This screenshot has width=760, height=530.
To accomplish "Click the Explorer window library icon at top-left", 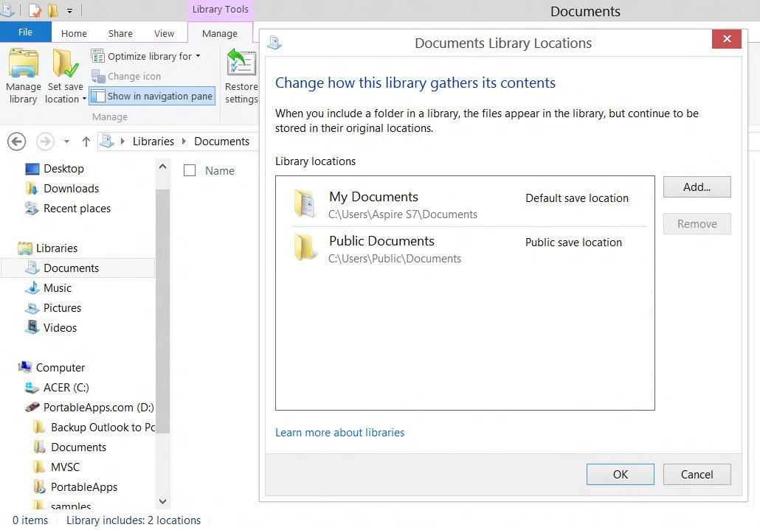I will (x=8, y=10).
